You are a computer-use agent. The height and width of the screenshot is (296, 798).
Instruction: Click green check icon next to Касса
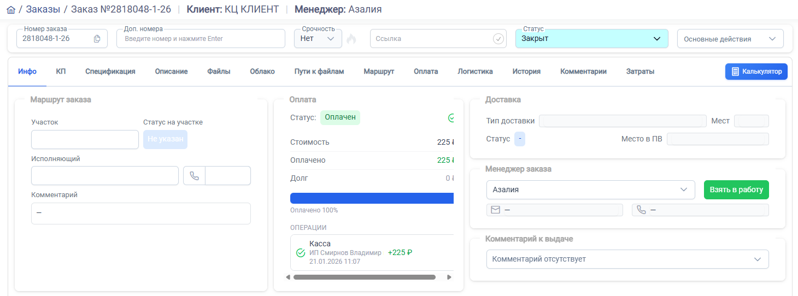click(x=300, y=253)
